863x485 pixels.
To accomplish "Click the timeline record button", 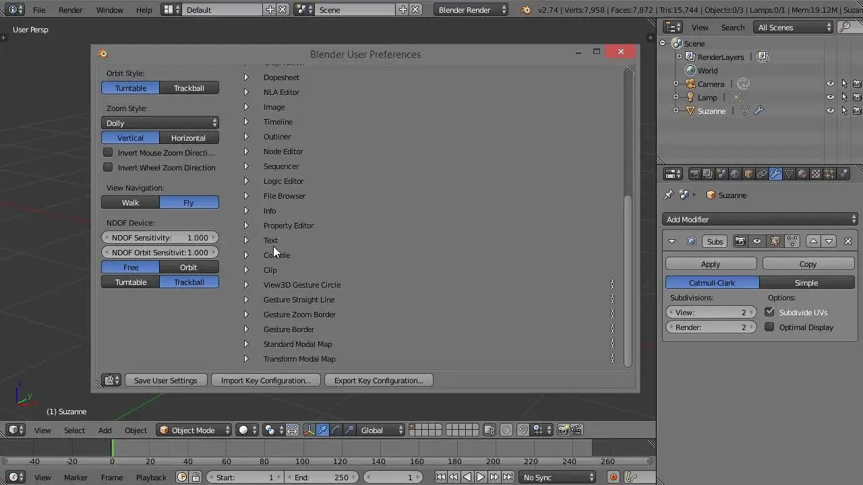I will (613, 477).
